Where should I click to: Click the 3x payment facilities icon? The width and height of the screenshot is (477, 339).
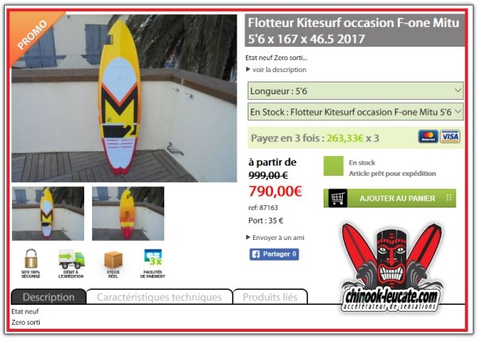(153, 257)
